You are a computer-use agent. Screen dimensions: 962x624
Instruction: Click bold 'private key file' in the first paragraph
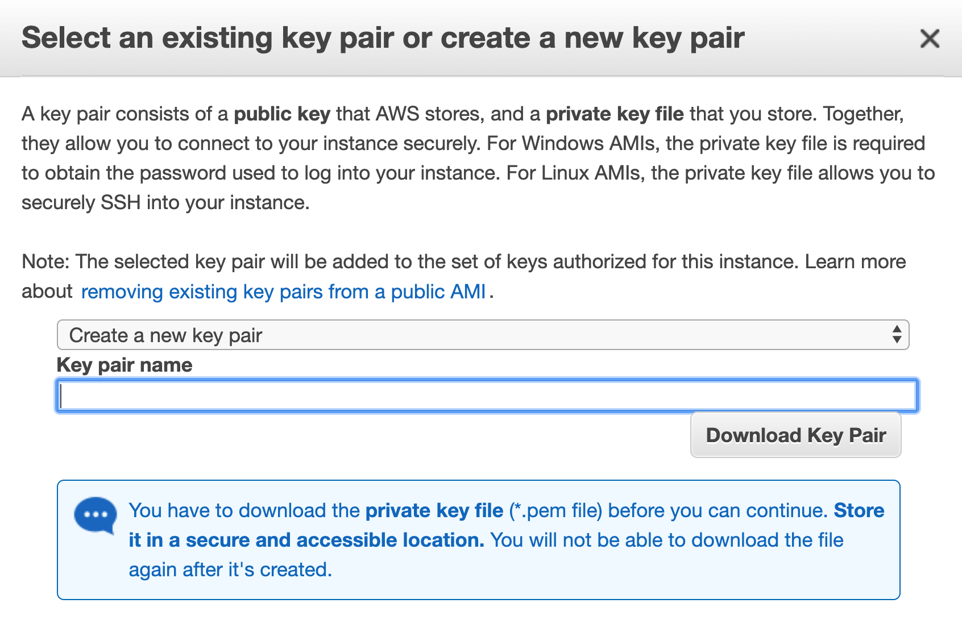click(x=615, y=114)
